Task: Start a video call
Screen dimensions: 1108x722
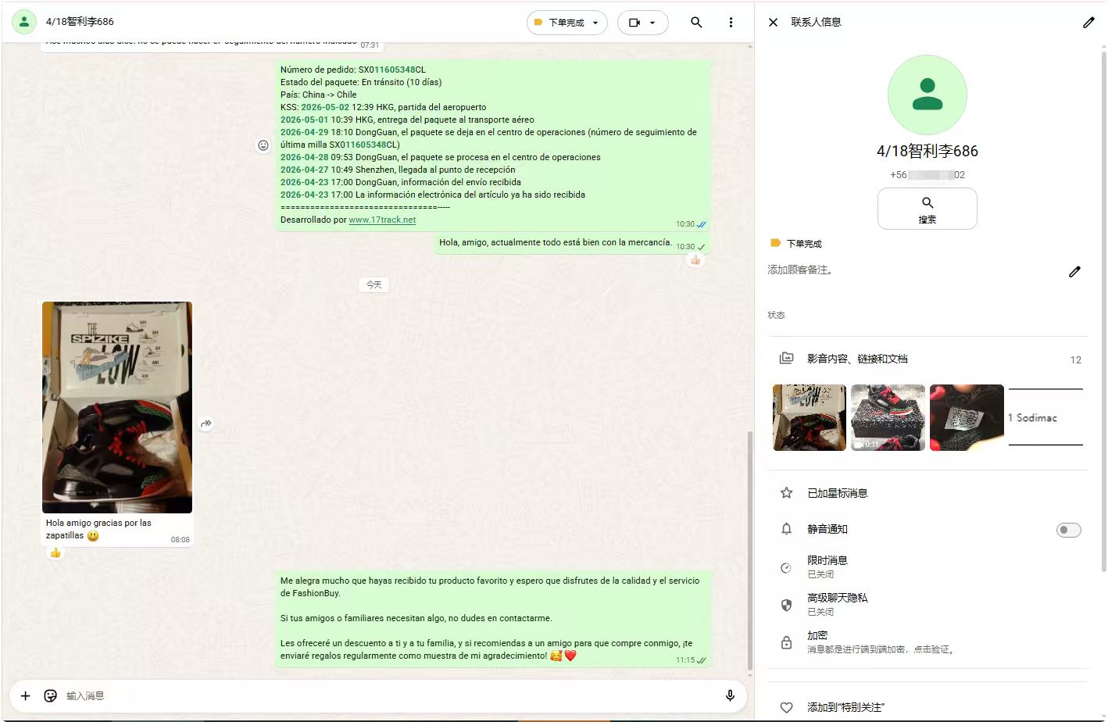Action: (634, 23)
